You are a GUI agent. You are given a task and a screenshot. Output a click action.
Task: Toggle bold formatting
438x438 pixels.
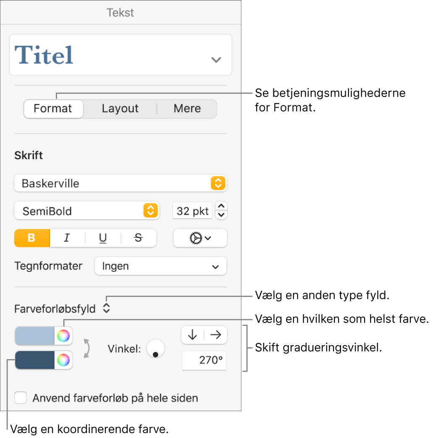[32, 238]
